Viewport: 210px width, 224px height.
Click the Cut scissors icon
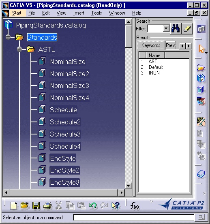coord(58,205)
